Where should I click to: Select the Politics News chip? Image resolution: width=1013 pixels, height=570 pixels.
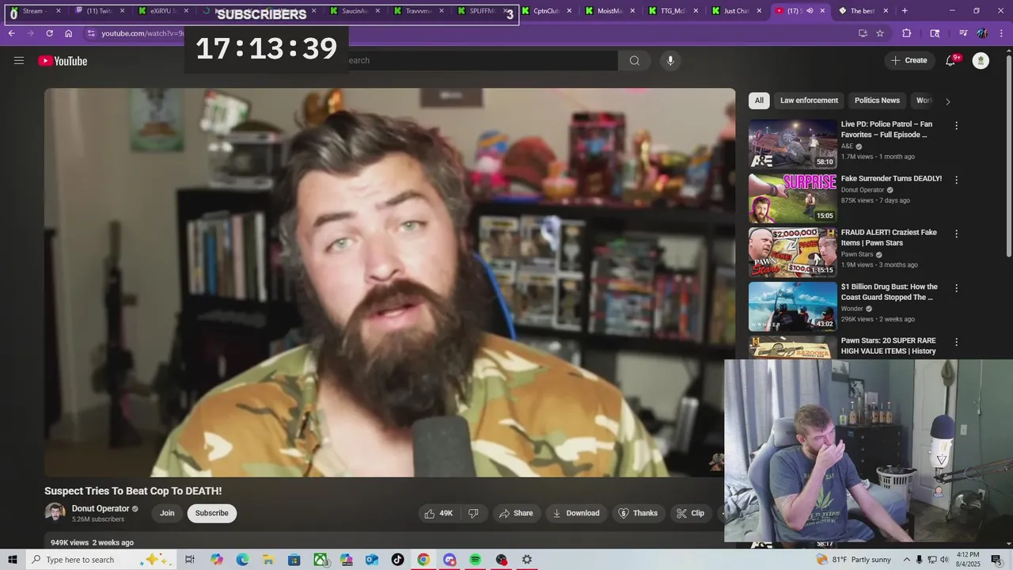[x=877, y=101]
